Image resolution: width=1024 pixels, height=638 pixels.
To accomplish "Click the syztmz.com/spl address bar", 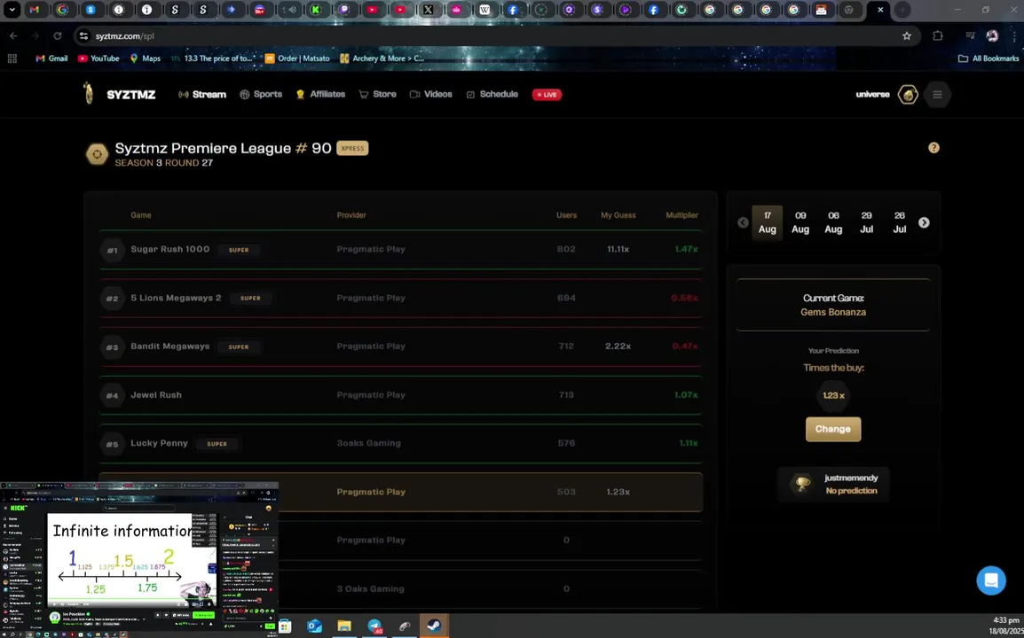I will [x=496, y=35].
